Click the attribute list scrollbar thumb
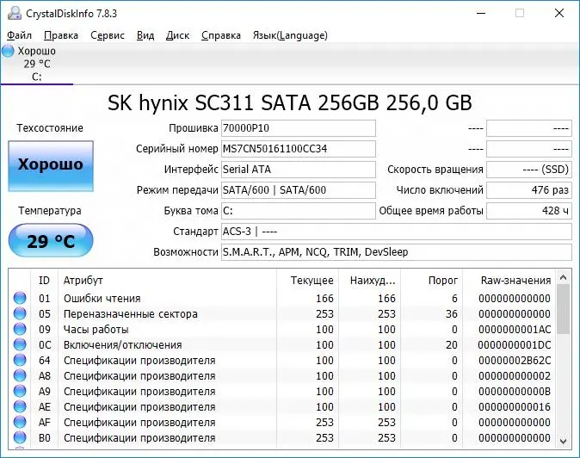Screen dimensions: 580x458 (564, 309)
